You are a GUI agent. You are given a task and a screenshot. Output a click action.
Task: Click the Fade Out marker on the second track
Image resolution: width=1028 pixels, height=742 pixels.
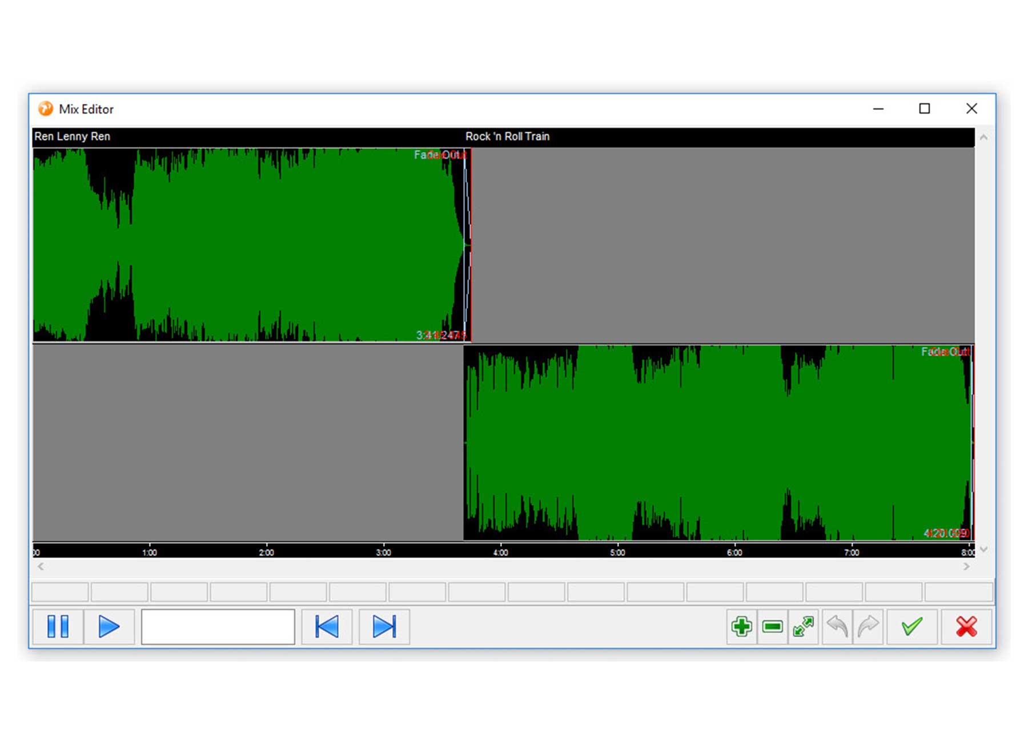pyautogui.click(x=945, y=352)
